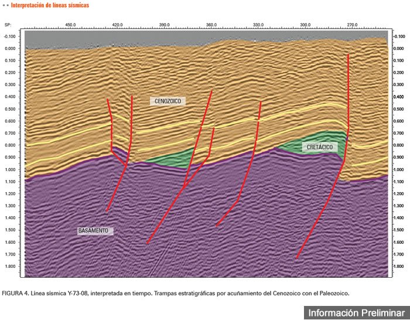Pick shotpoint marker 270.0
This screenshot has width=410, height=320.
(353, 25)
